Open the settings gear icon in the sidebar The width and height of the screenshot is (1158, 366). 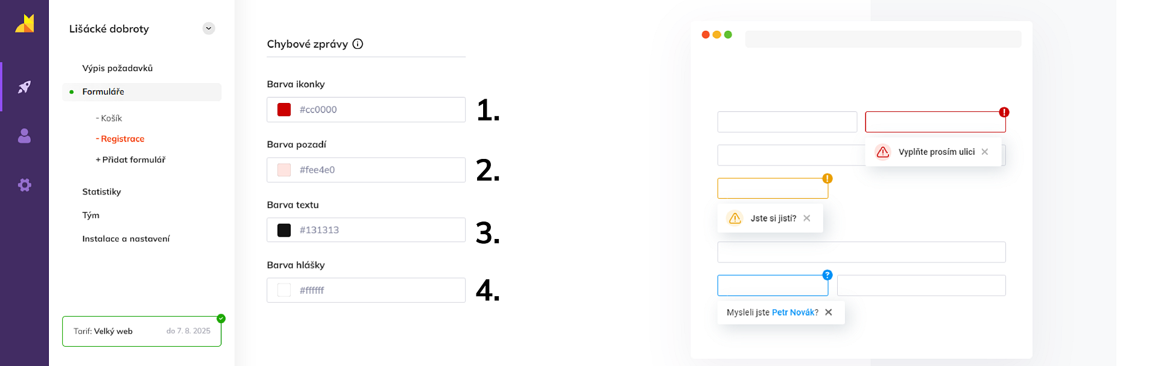coord(24,185)
